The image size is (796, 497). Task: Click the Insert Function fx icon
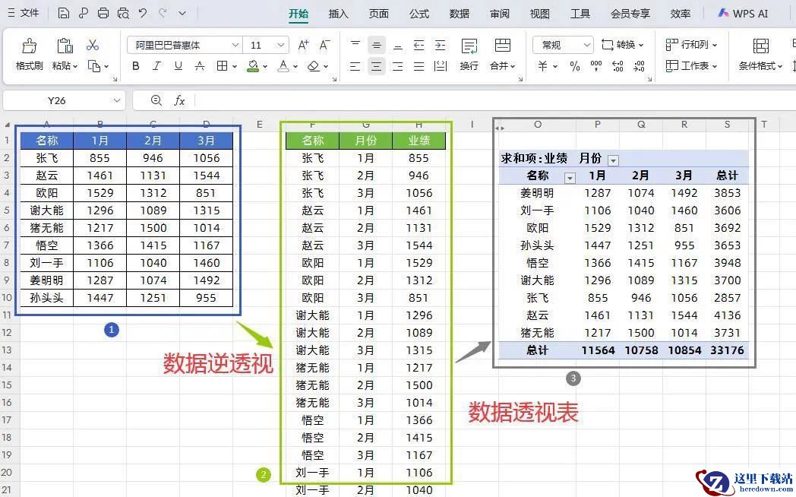click(179, 100)
